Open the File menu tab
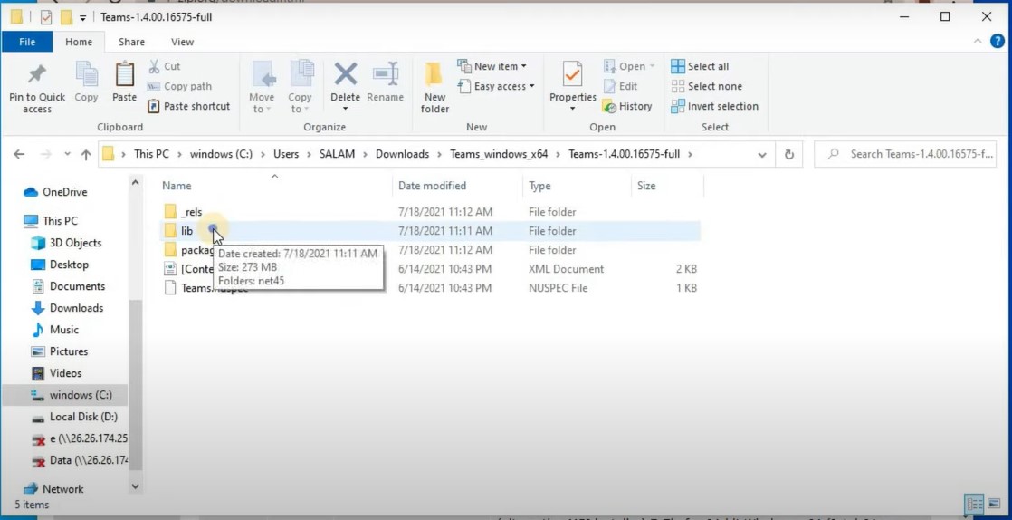Screen dimensions: 1012x520 click(27, 42)
